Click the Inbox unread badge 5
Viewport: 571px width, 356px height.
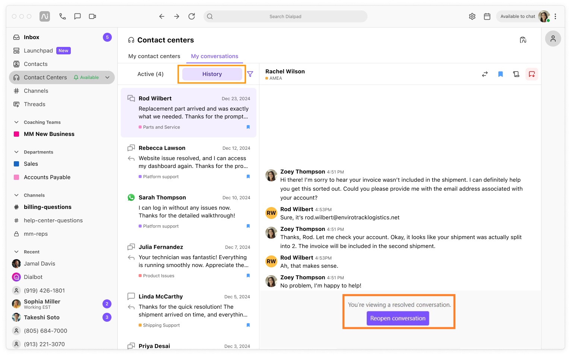107,37
